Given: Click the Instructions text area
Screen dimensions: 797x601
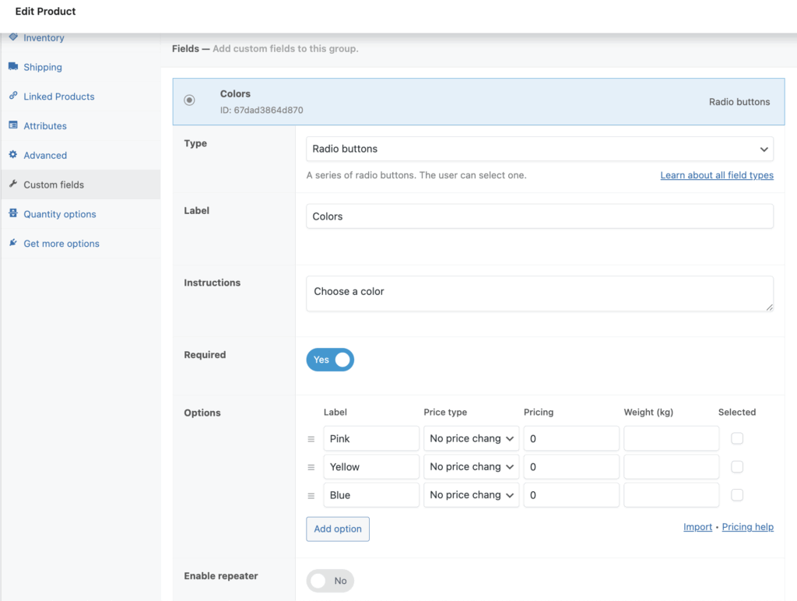Looking at the screenshot, I should pos(539,293).
